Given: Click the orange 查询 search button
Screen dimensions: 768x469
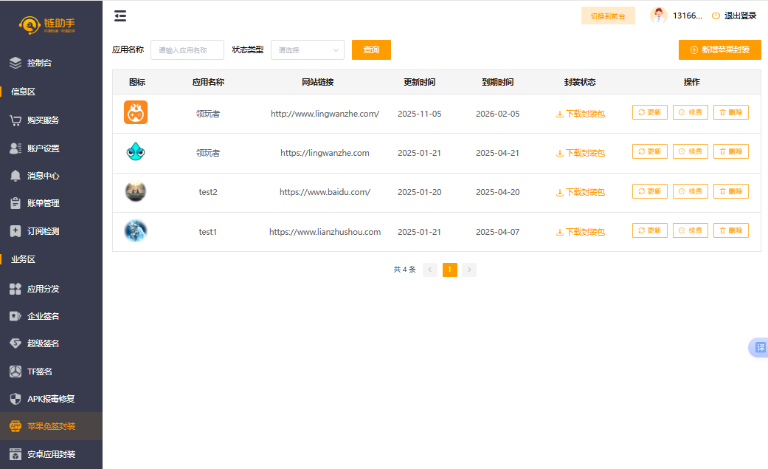Looking at the screenshot, I should (x=371, y=50).
